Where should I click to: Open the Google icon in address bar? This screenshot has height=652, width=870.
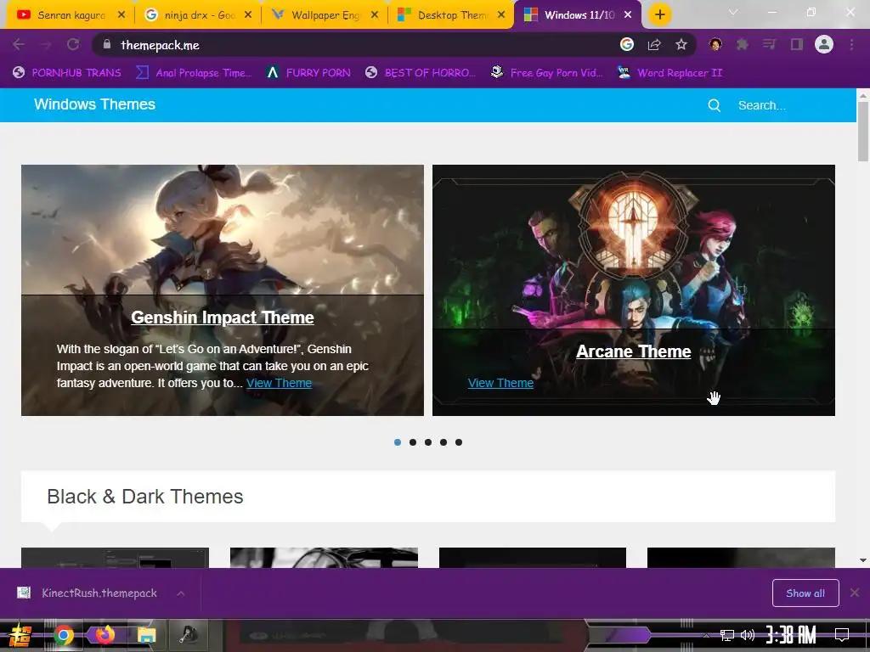pyautogui.click(x=627, y=44)
